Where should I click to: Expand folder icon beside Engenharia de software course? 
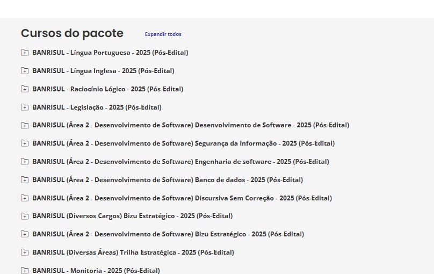[25, 161]
